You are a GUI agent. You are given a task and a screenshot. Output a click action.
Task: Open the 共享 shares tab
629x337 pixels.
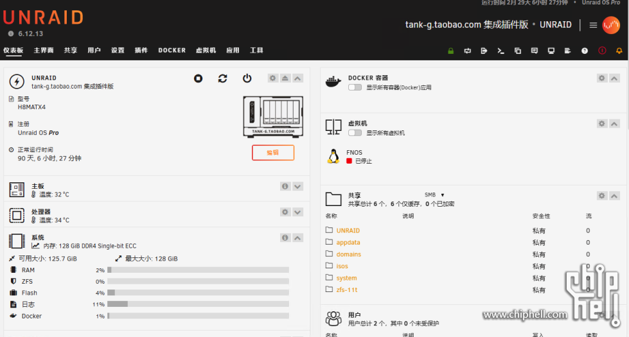[x=71, y=50]
